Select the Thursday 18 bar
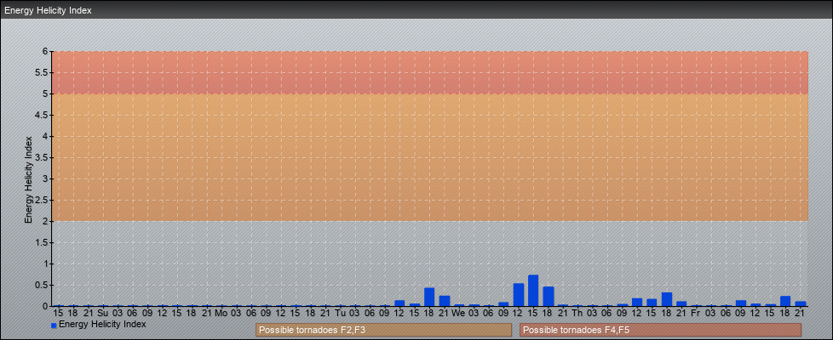The width and height of the screenshot is (833, 340). (x=667, y=299)
